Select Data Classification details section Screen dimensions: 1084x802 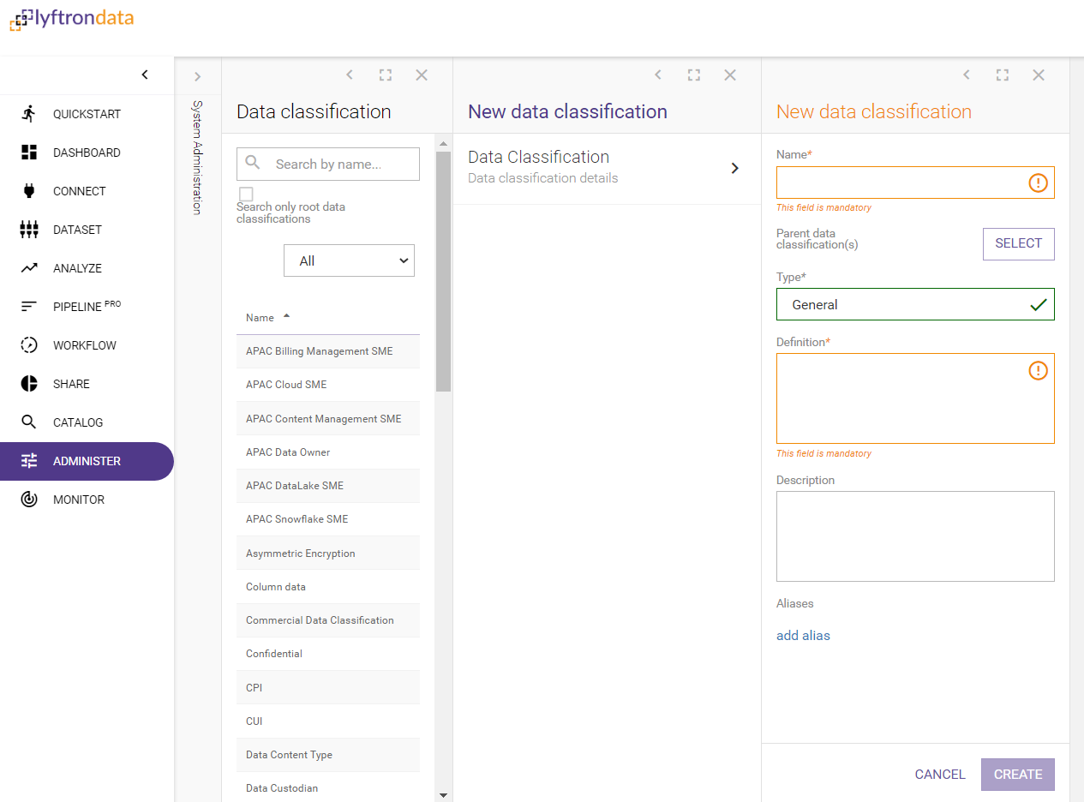click(607, 167)
